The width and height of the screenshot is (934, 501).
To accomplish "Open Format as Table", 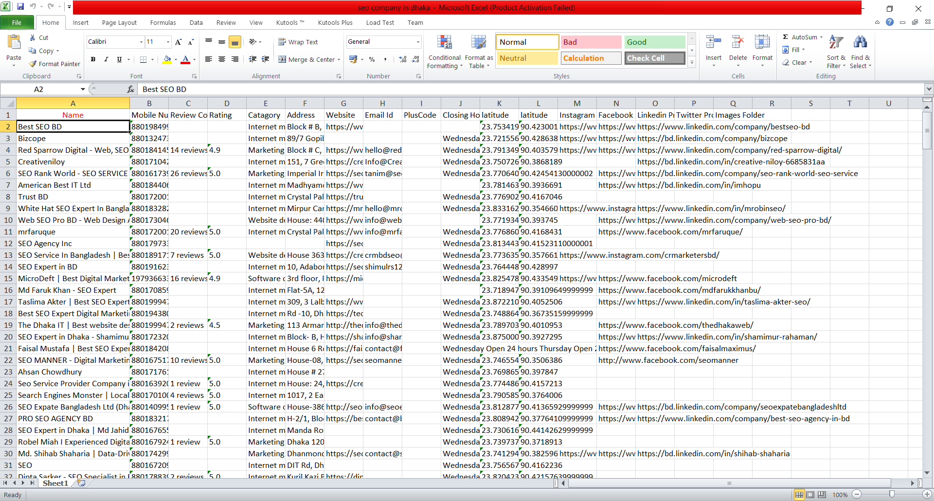I will tap(479, 52).
